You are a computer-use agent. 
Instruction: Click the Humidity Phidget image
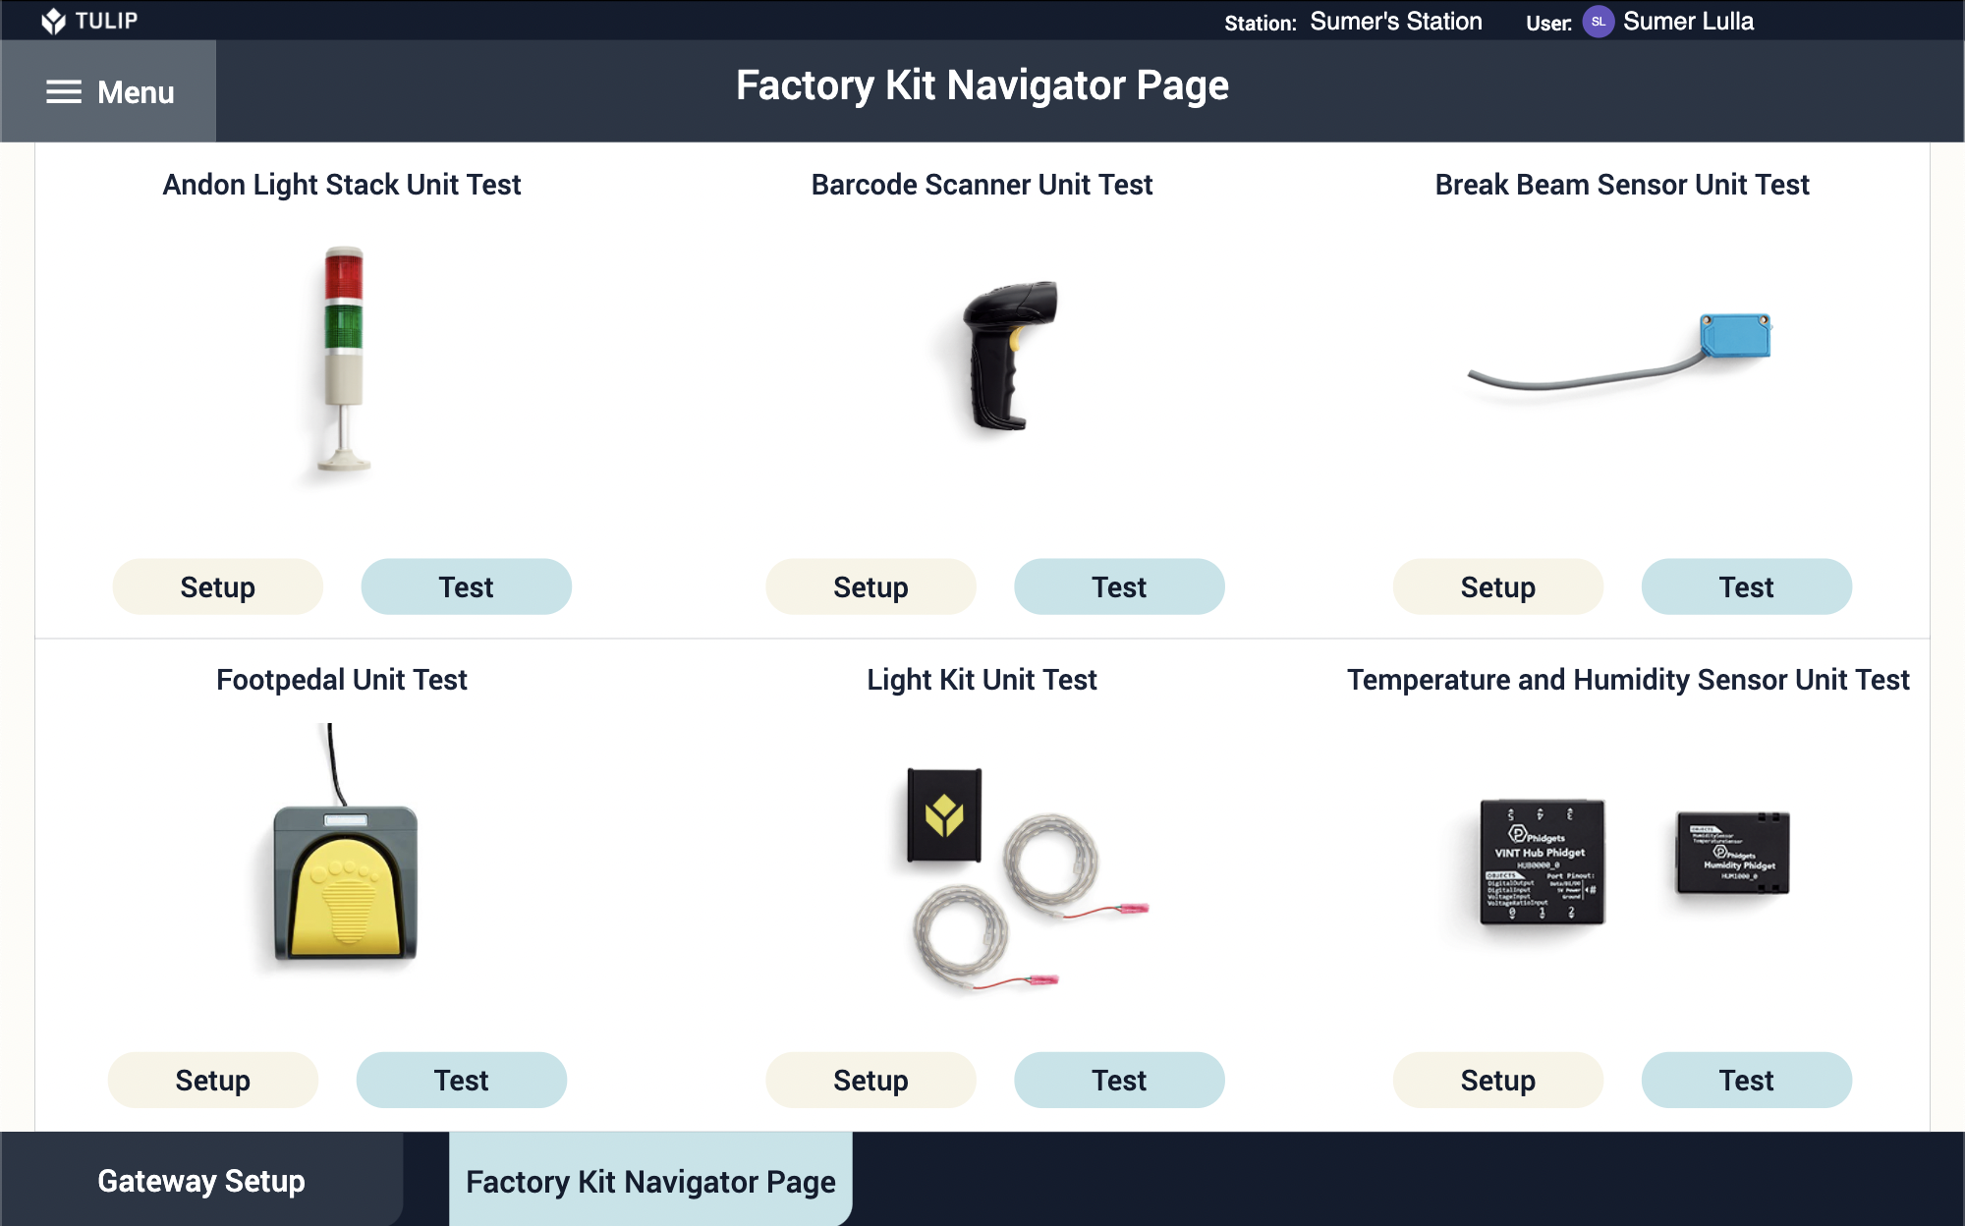click(x=1733, y=852)
